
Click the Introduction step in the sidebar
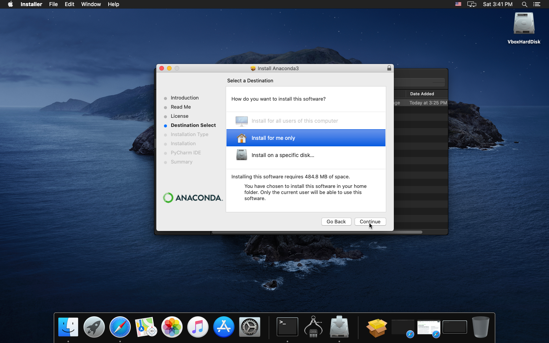click(185, 98)
